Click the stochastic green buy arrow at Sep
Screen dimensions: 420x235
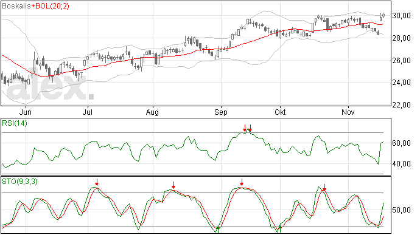(x=218, y=229)
